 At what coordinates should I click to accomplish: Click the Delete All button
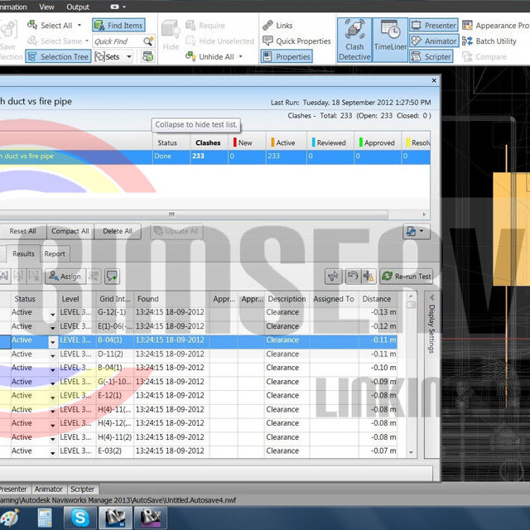[x=117, y=231]
